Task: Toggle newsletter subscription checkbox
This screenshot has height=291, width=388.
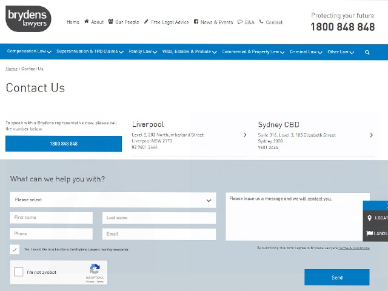Action: (x=15, y=249)
